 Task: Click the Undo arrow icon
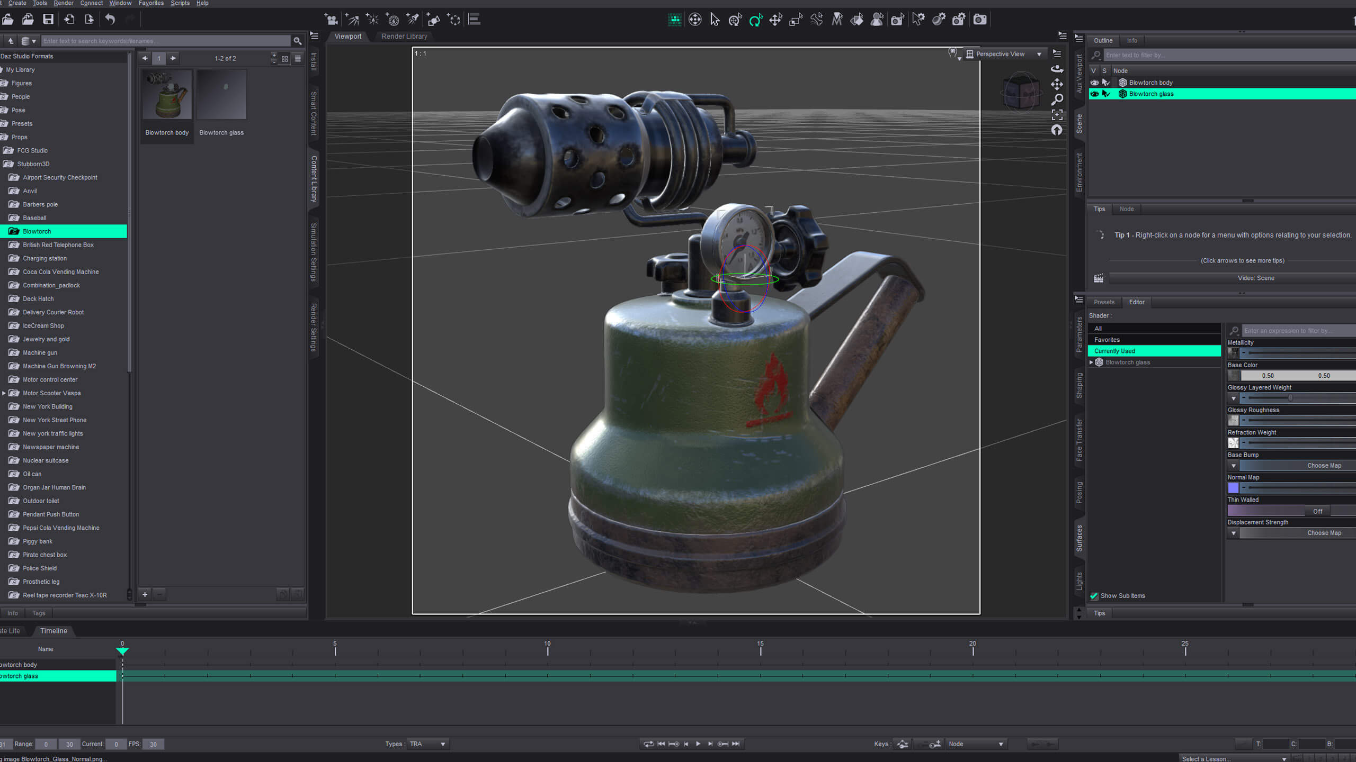pyautogui.click(x=110, y=20)
